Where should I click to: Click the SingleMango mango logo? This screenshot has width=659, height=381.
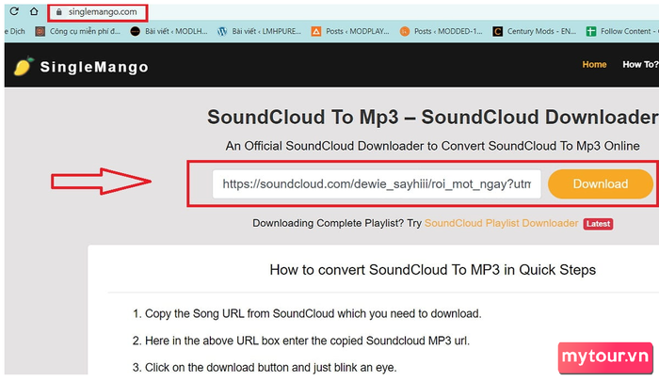click(24, 67)
